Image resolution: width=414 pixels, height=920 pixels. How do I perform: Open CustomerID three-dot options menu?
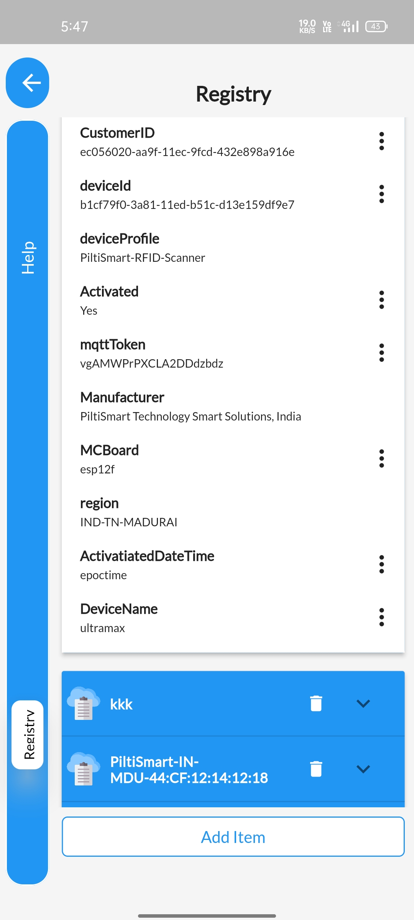(381, 141)
